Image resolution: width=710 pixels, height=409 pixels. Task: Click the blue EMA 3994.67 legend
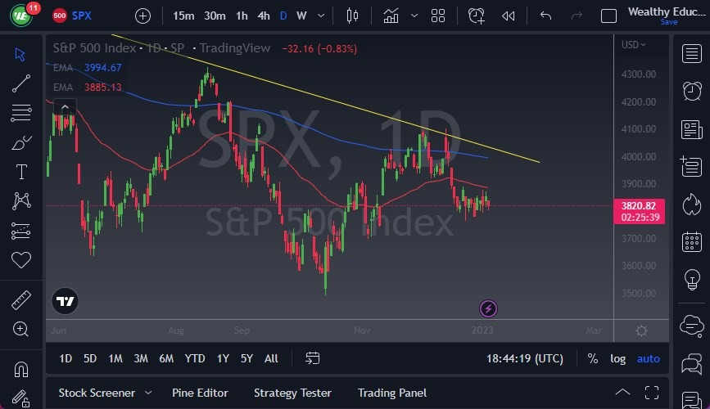click(88, 67)
